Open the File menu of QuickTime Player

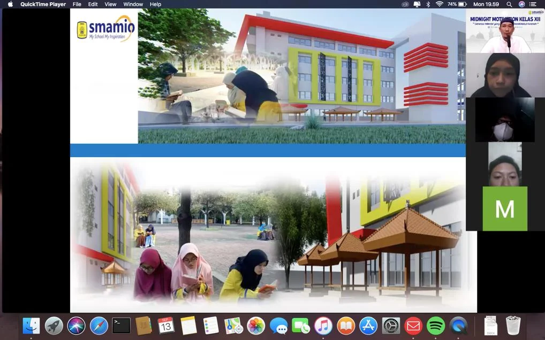[77, 4]
